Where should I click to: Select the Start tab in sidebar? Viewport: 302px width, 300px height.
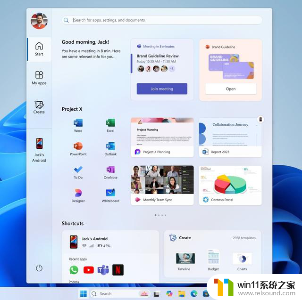pyautogui.click(x=39, y=49)
